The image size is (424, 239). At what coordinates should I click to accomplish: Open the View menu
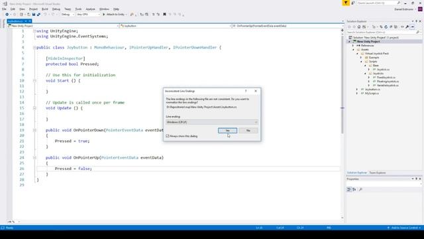(x=22, y=9)
